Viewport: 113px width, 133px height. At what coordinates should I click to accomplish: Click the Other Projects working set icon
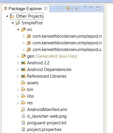coord(12,16)
